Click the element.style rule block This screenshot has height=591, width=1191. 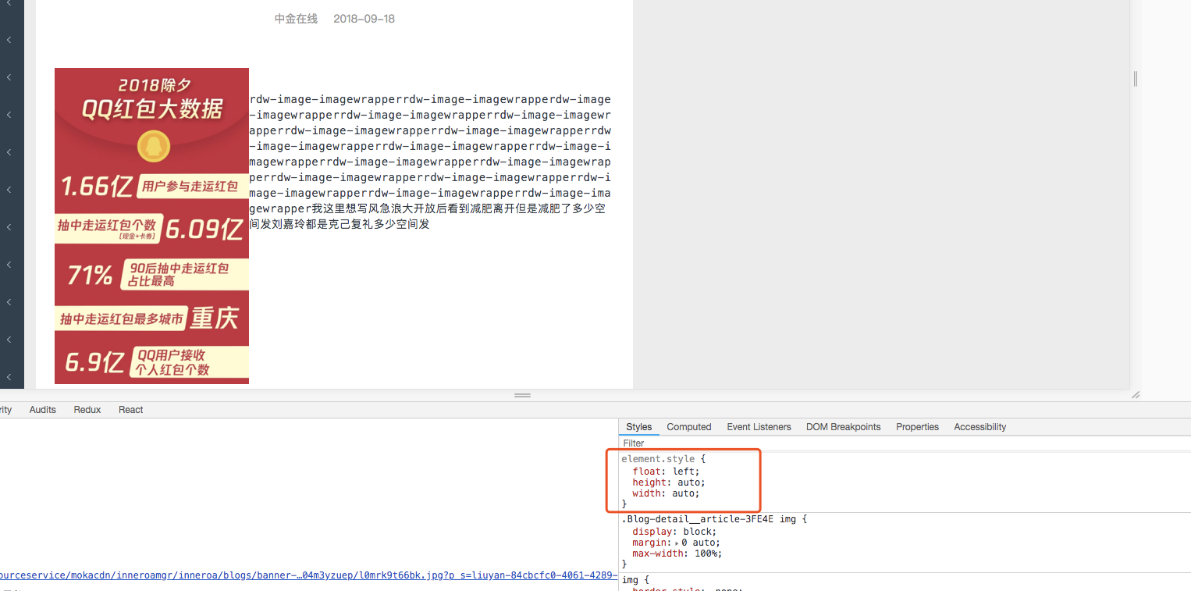662,458
